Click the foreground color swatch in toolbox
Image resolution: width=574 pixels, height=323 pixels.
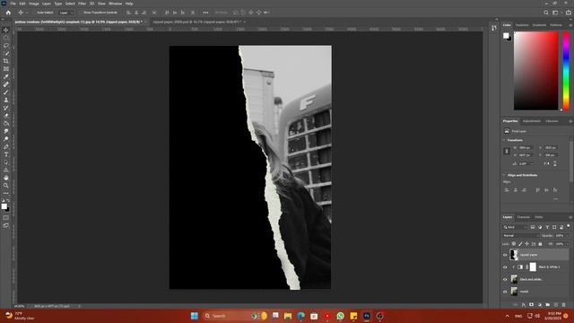click(4, 206)
